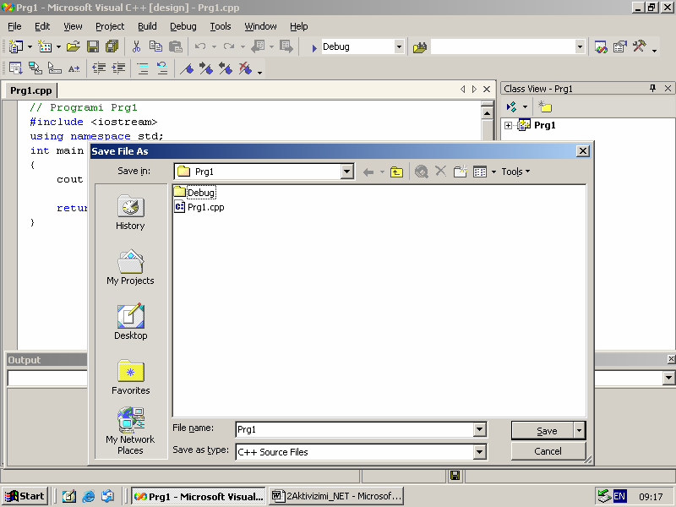The height and width of the screenshot is (507, 676).
Task: Start debugging with the blue Start arrow
Action: click(x=314, y=47)
